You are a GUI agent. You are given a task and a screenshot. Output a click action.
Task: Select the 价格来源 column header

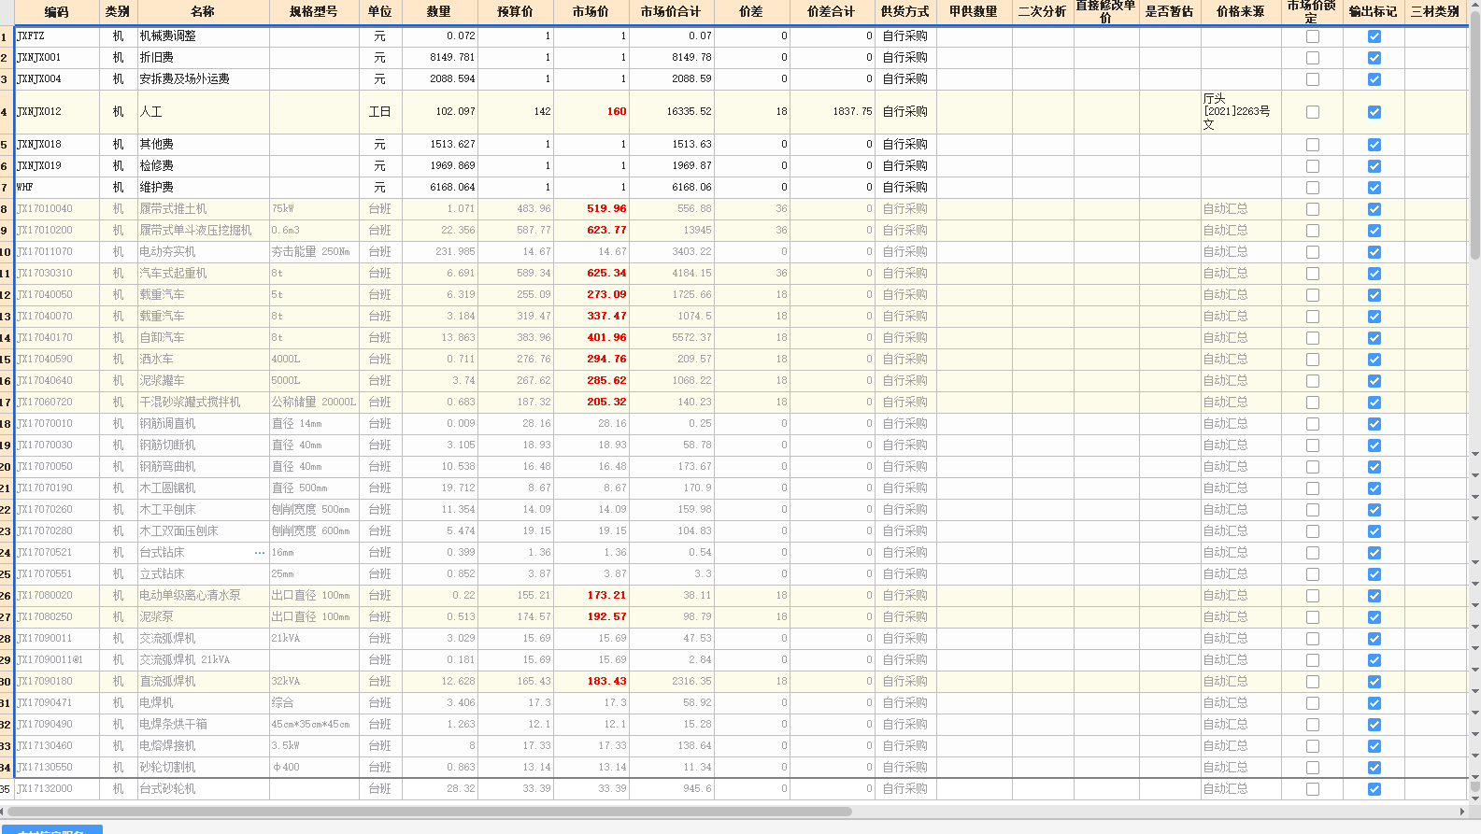[x=1241, y=12]
